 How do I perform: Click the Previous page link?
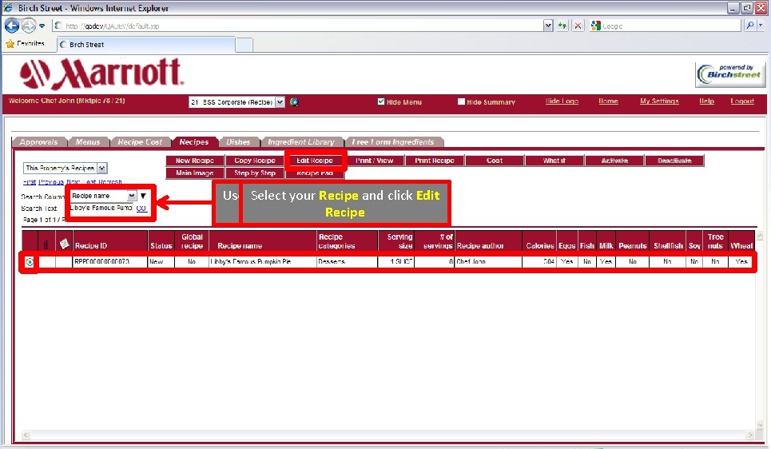[x=51, y=182]
